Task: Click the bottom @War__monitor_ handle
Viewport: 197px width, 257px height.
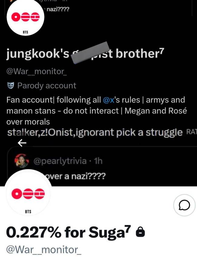Action: [x=44, y=250]
